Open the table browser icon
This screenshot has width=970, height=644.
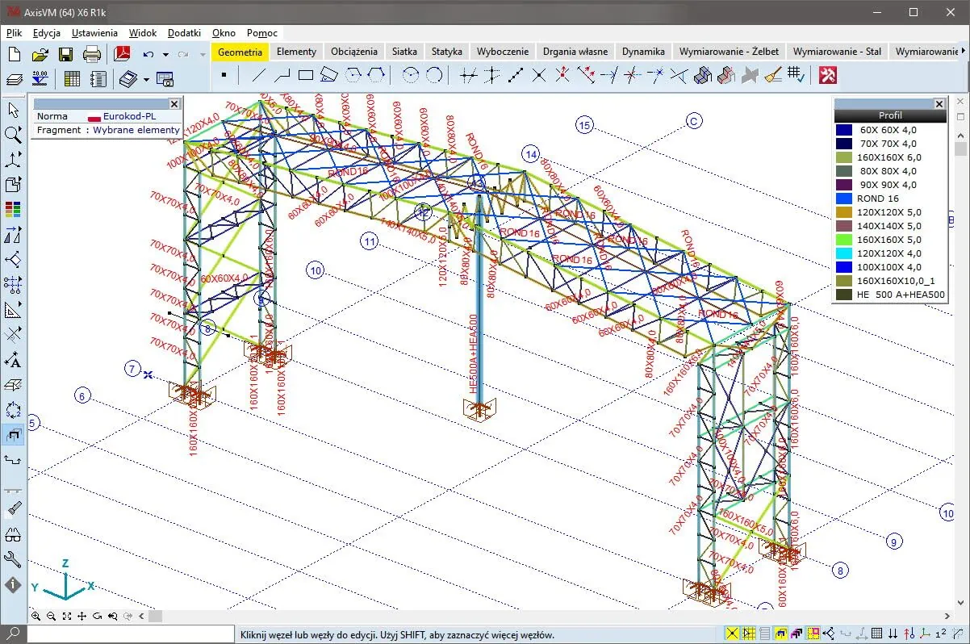pos(72,79)
